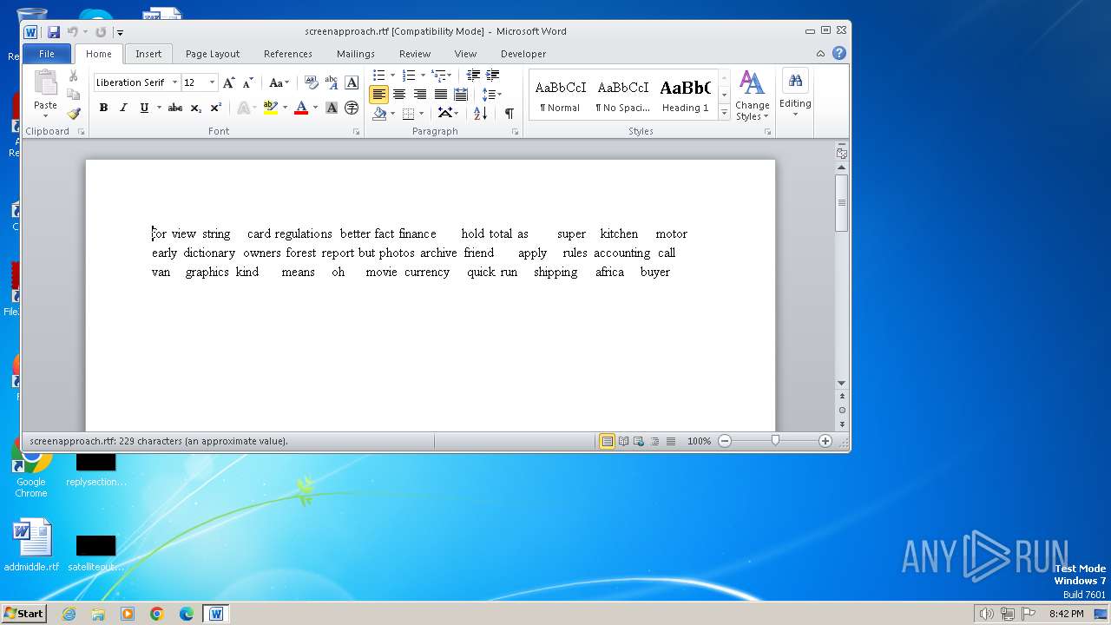
Task: Switch to the Developer tab
Action: click(x=523, y=54)
